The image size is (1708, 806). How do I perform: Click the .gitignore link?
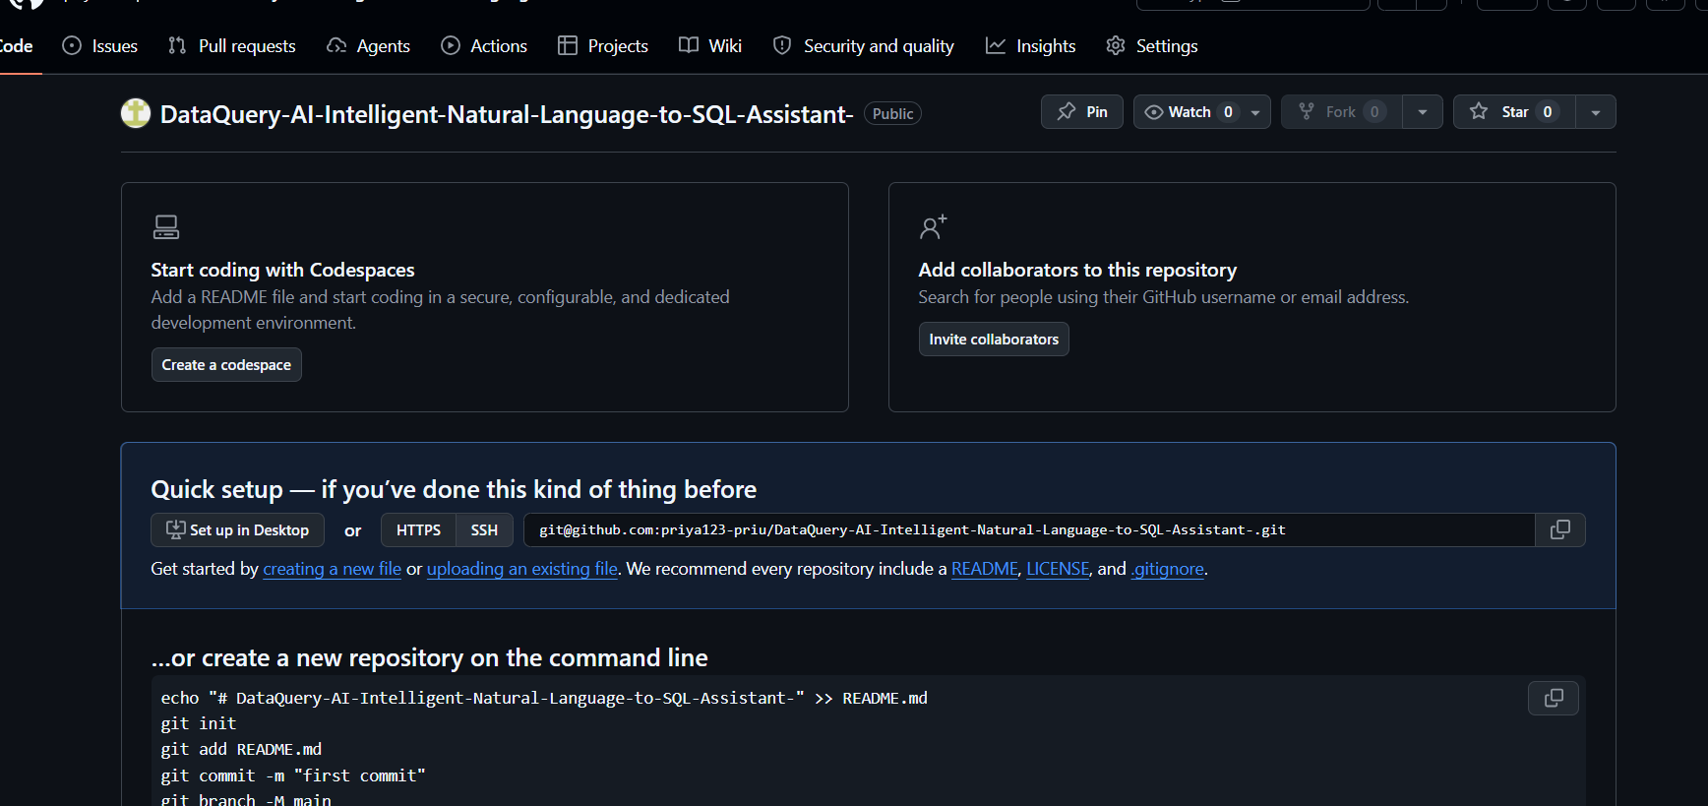click(x=1168, y=569)
